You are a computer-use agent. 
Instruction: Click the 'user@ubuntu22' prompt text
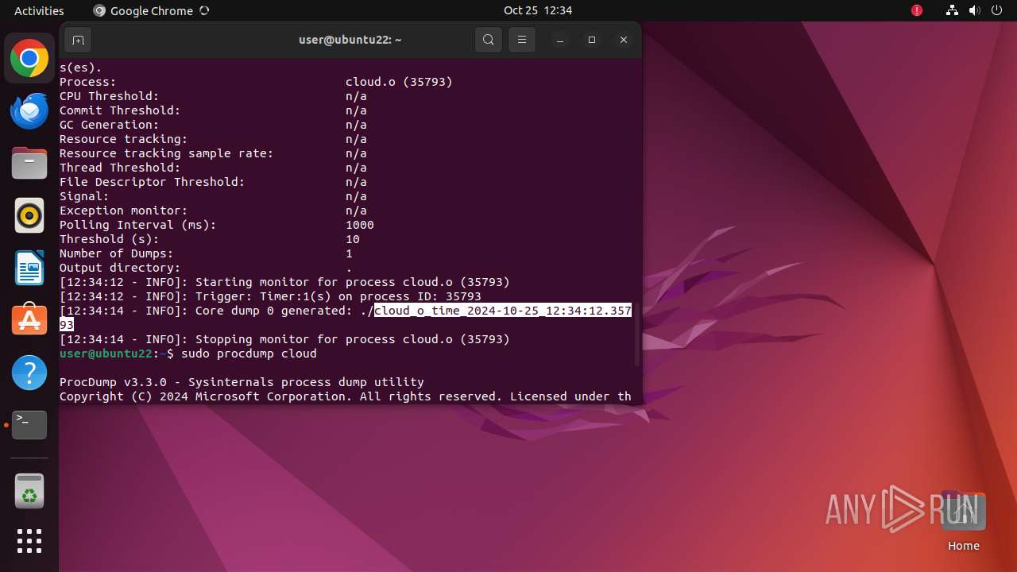[106, 354]
